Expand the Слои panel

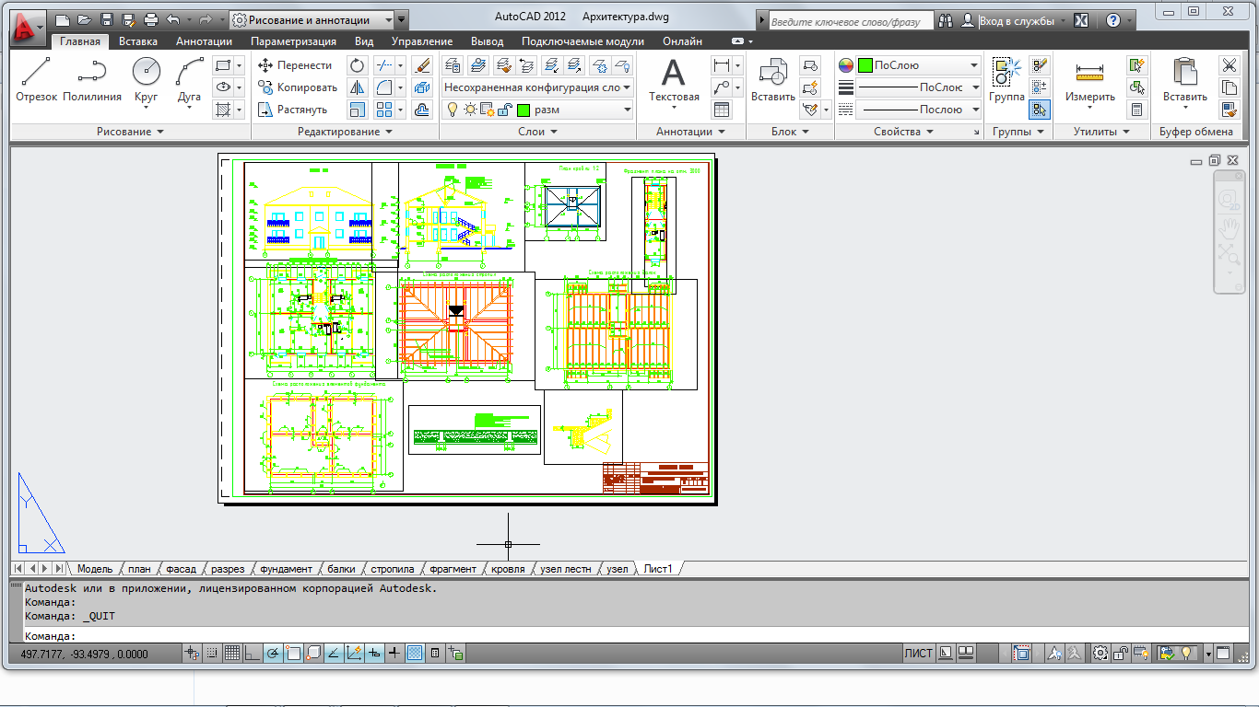click(x=537, y=132)
